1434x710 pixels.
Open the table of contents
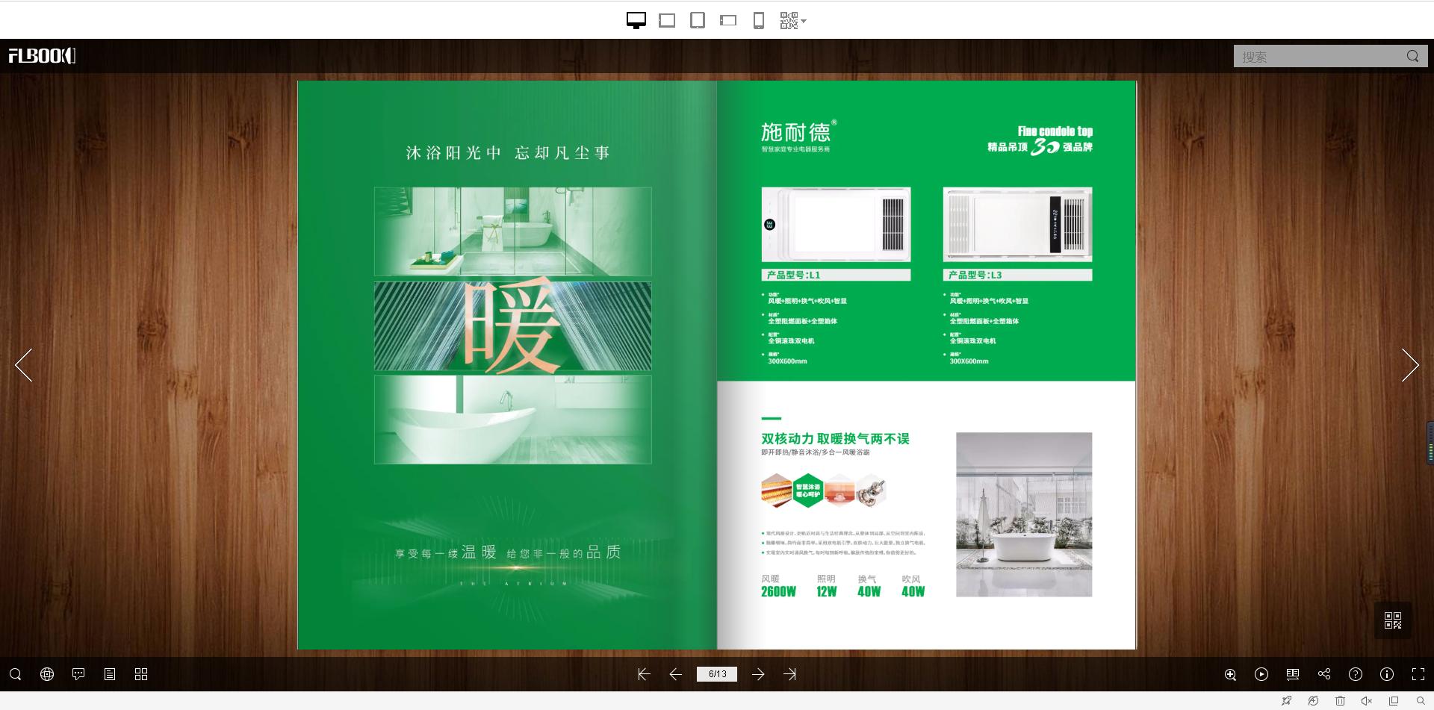tap(109, 674)
